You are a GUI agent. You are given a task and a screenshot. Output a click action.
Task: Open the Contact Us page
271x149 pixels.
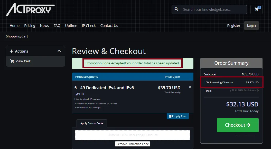(x=109, y=26)
